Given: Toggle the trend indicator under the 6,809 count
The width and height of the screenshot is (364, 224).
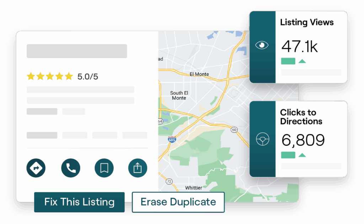Looking at the screenshot, I should [302, 155].
